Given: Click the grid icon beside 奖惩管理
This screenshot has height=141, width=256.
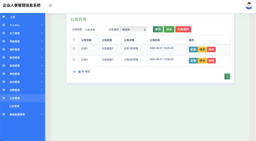Looking at the screenshot, I should (x=4, y=66).
